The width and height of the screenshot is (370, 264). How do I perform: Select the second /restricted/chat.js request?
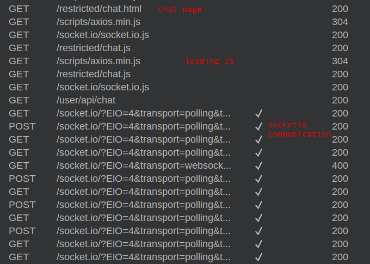[93, 74]
